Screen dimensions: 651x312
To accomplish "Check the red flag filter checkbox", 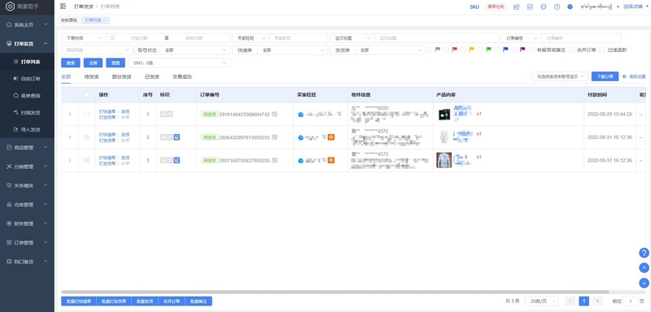I will tap(446, 50).
